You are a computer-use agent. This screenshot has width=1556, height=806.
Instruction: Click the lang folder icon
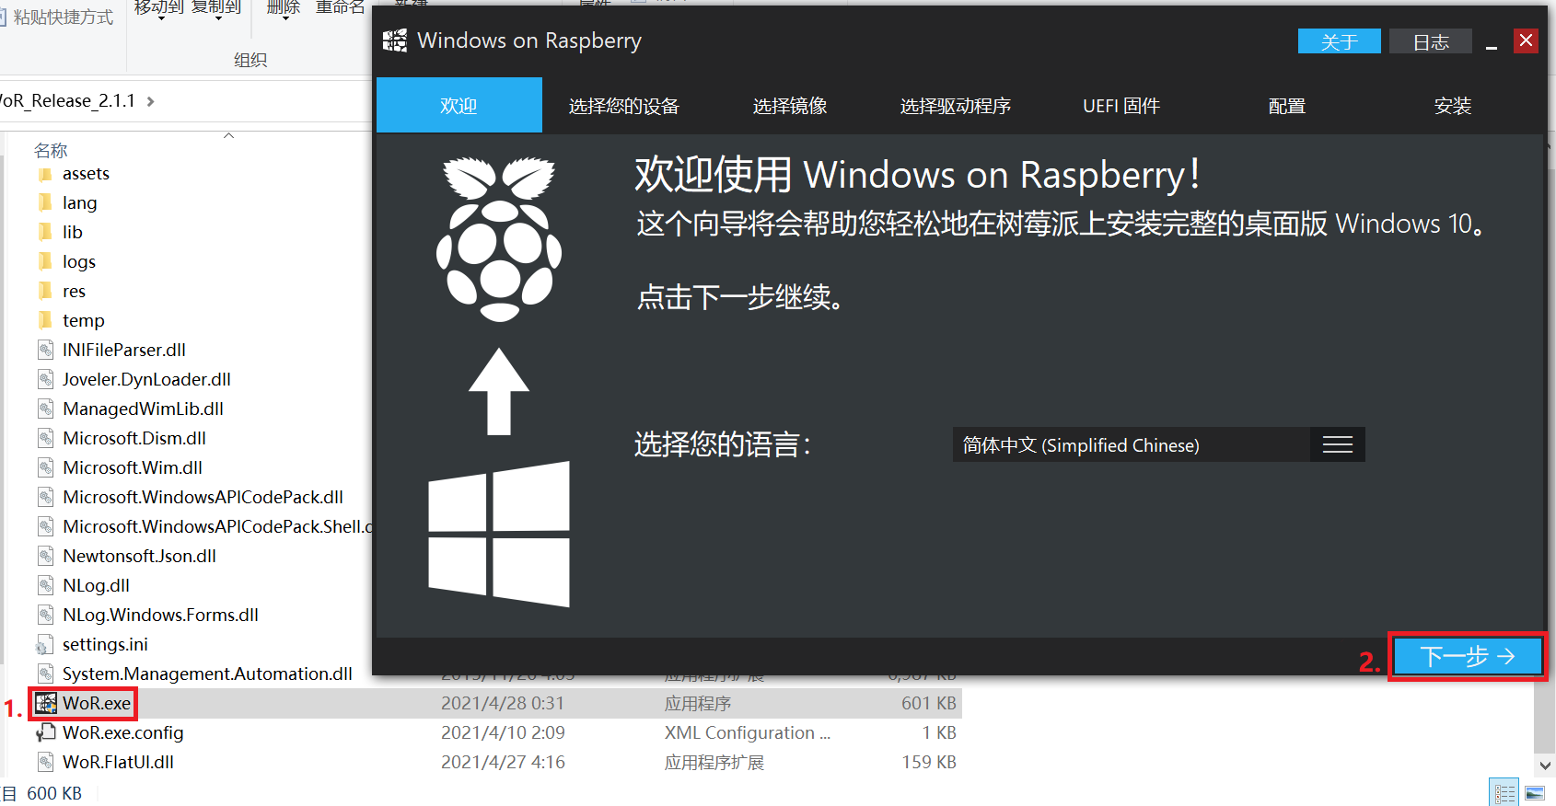click(x=45, y=203)
